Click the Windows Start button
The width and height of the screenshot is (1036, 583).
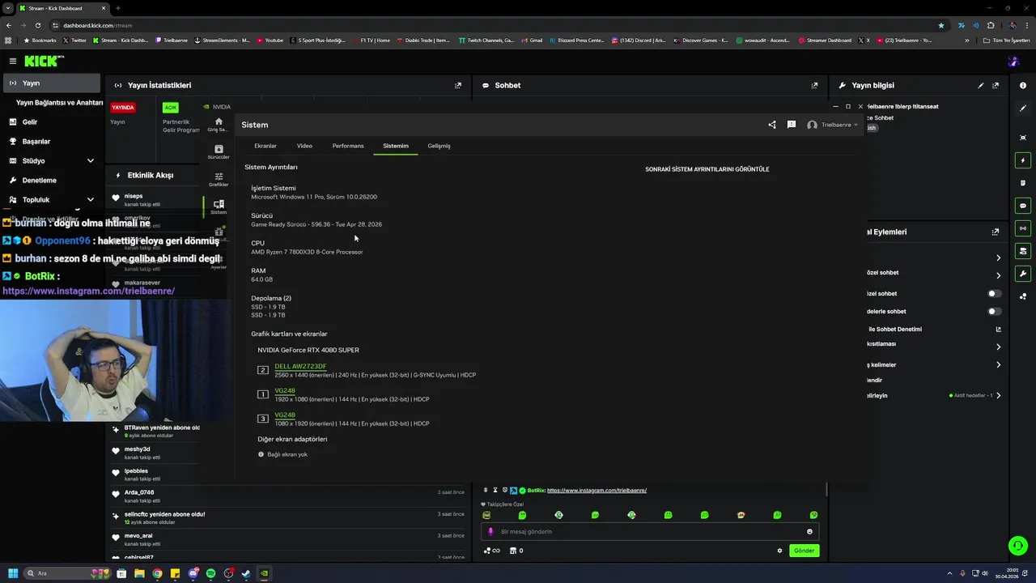(13, 573)
